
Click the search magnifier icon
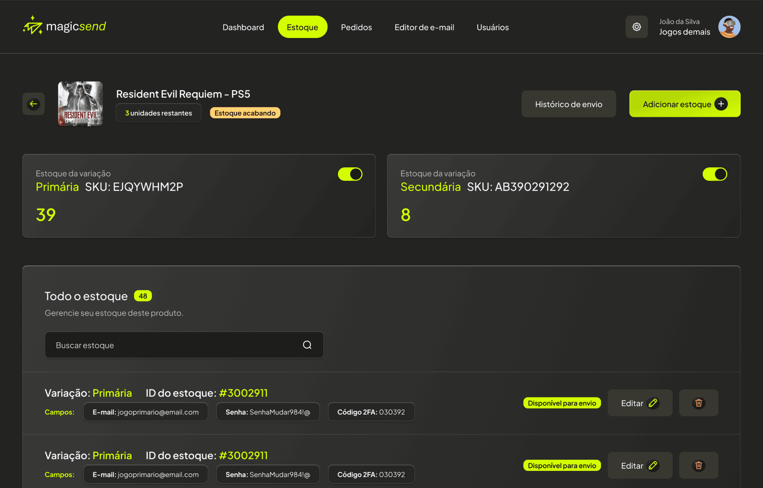click(307, 345)
